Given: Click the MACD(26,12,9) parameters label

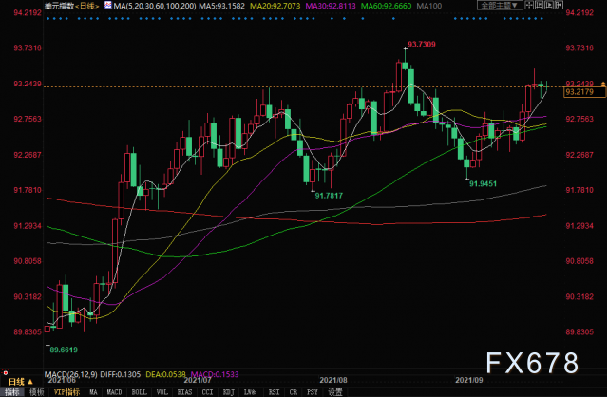Looking at the screenshot, I should click(71, 374).
